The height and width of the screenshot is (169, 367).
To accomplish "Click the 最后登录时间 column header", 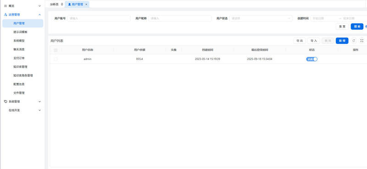I will coord(260,50).
